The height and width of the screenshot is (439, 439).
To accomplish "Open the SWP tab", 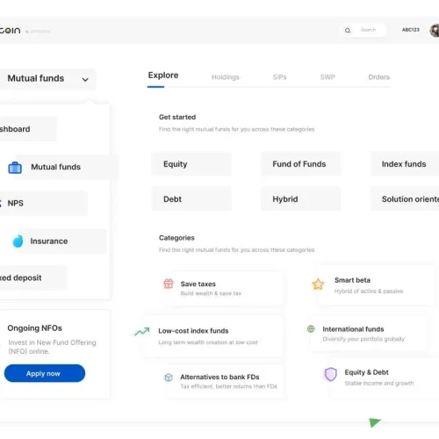I will click(327, 77).
